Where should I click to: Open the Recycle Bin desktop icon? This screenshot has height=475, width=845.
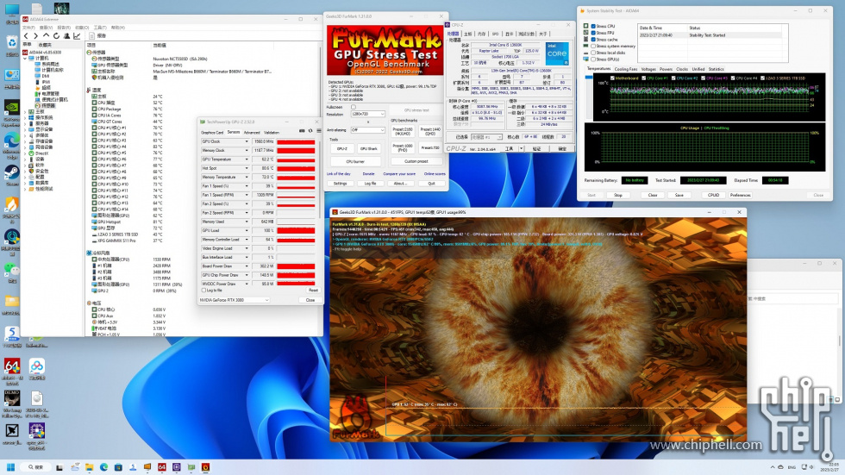pos(12,44)
